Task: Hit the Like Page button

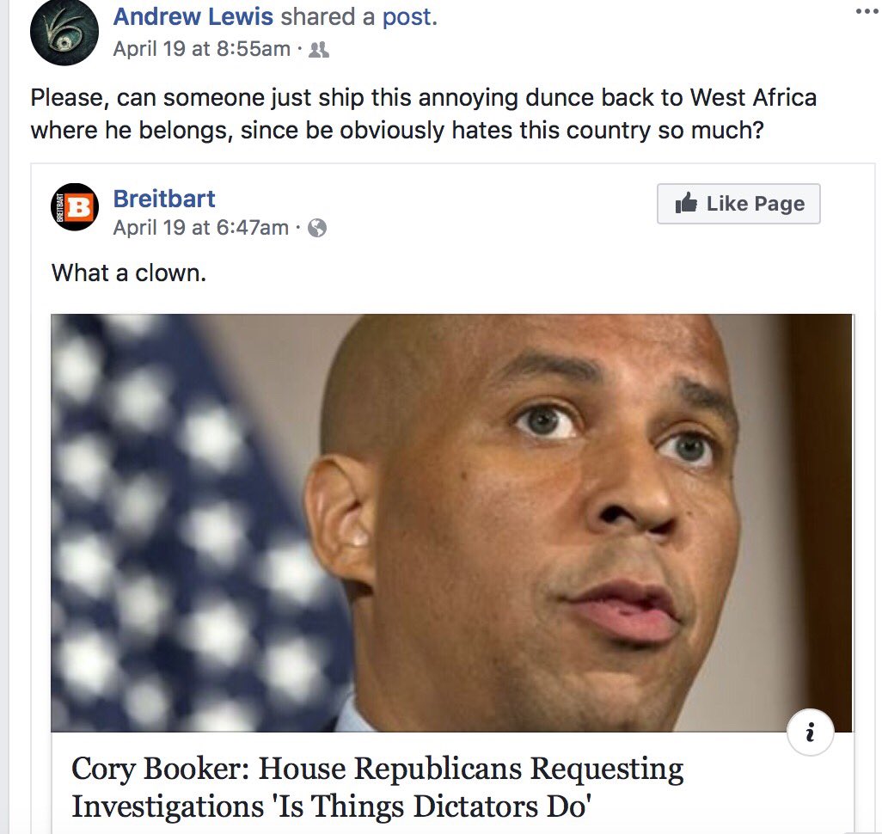Action: (738, 204)
